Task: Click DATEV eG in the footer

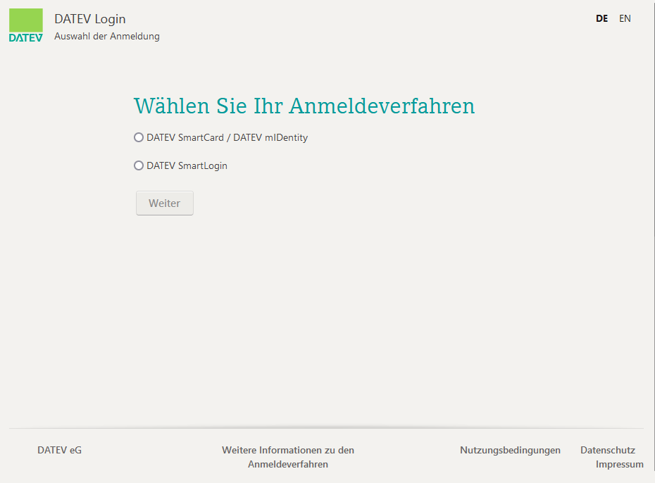Action: pos(59,450)
